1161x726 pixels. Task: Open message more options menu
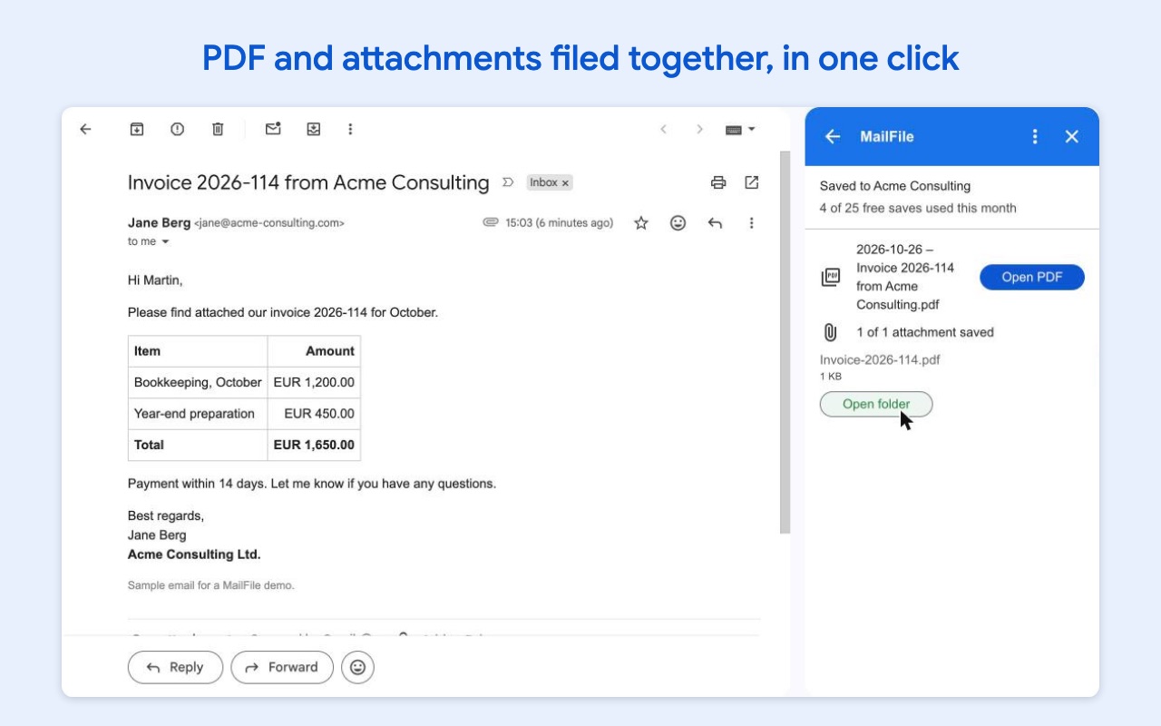pyautogui.click(x=751, y=222)
